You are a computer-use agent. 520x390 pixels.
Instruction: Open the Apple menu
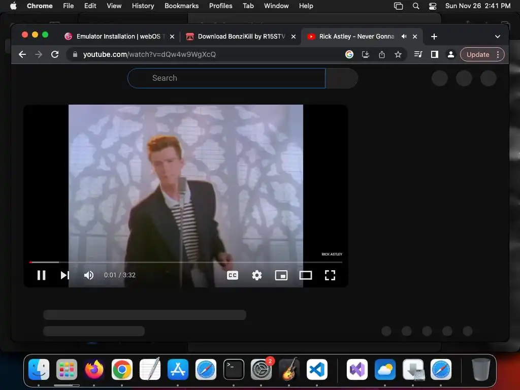tap(13, 6)
